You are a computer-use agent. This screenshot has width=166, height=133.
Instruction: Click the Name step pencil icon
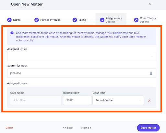[9, 20]
